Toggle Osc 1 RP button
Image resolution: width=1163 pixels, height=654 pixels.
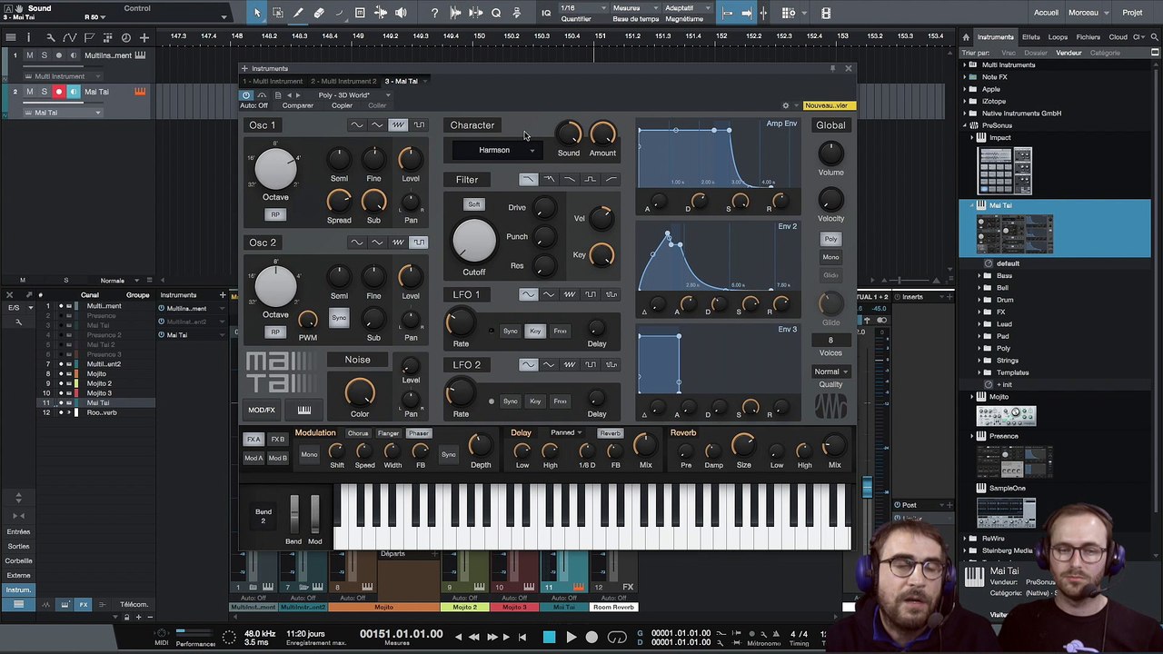(275, 214)
